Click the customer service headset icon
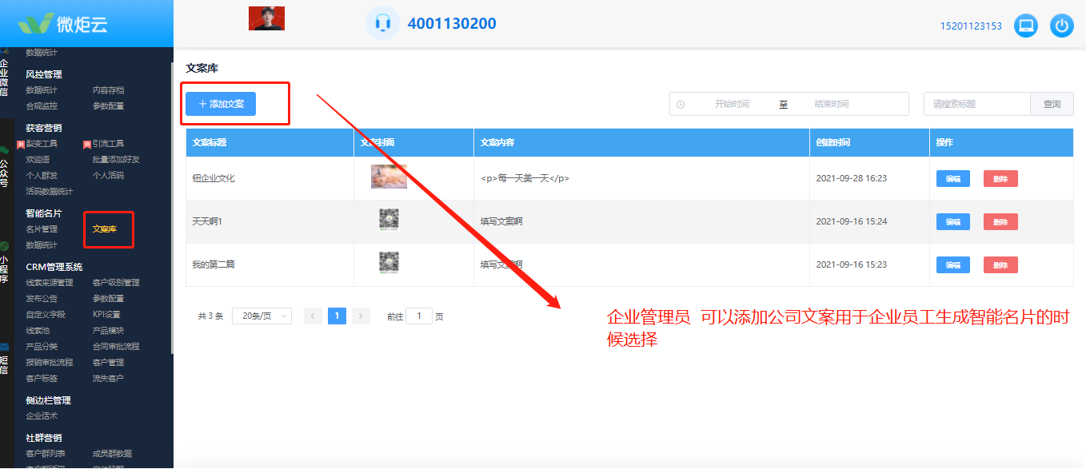This screenshot has width=1086, height=469. (382, 23)
